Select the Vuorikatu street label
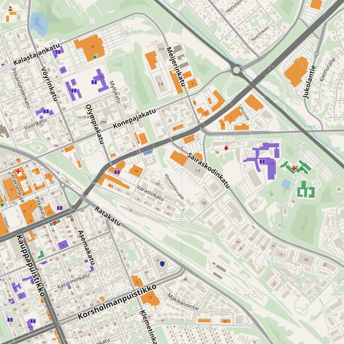 (35, 124)
